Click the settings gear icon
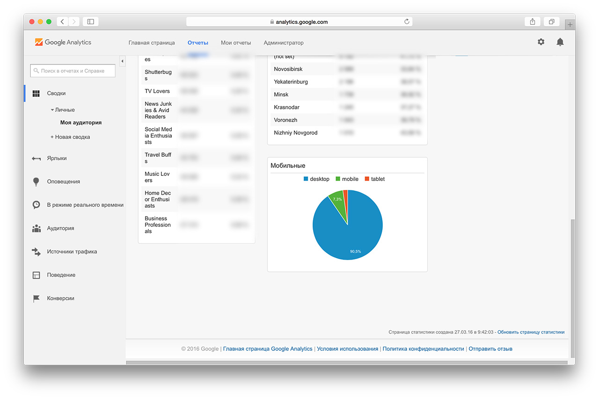The image size is (599, 399). 541,42
